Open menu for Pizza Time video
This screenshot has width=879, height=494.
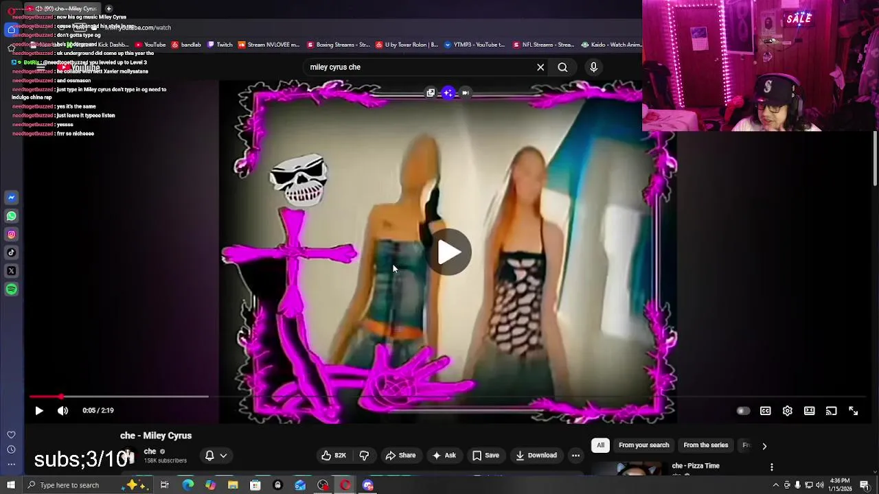click(772, 467)
